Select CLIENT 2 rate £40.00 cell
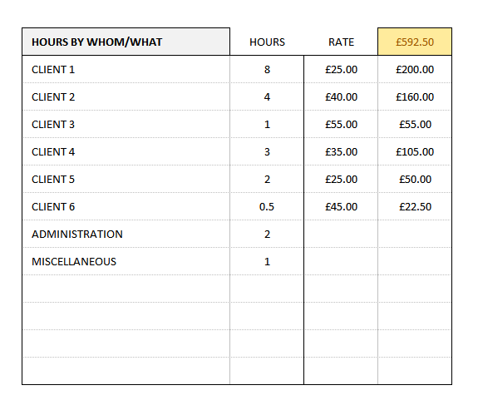Viewport: 478px width, 410px height. [341, 96]
